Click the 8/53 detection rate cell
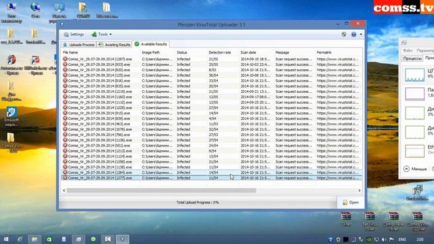 coord(212,70)
